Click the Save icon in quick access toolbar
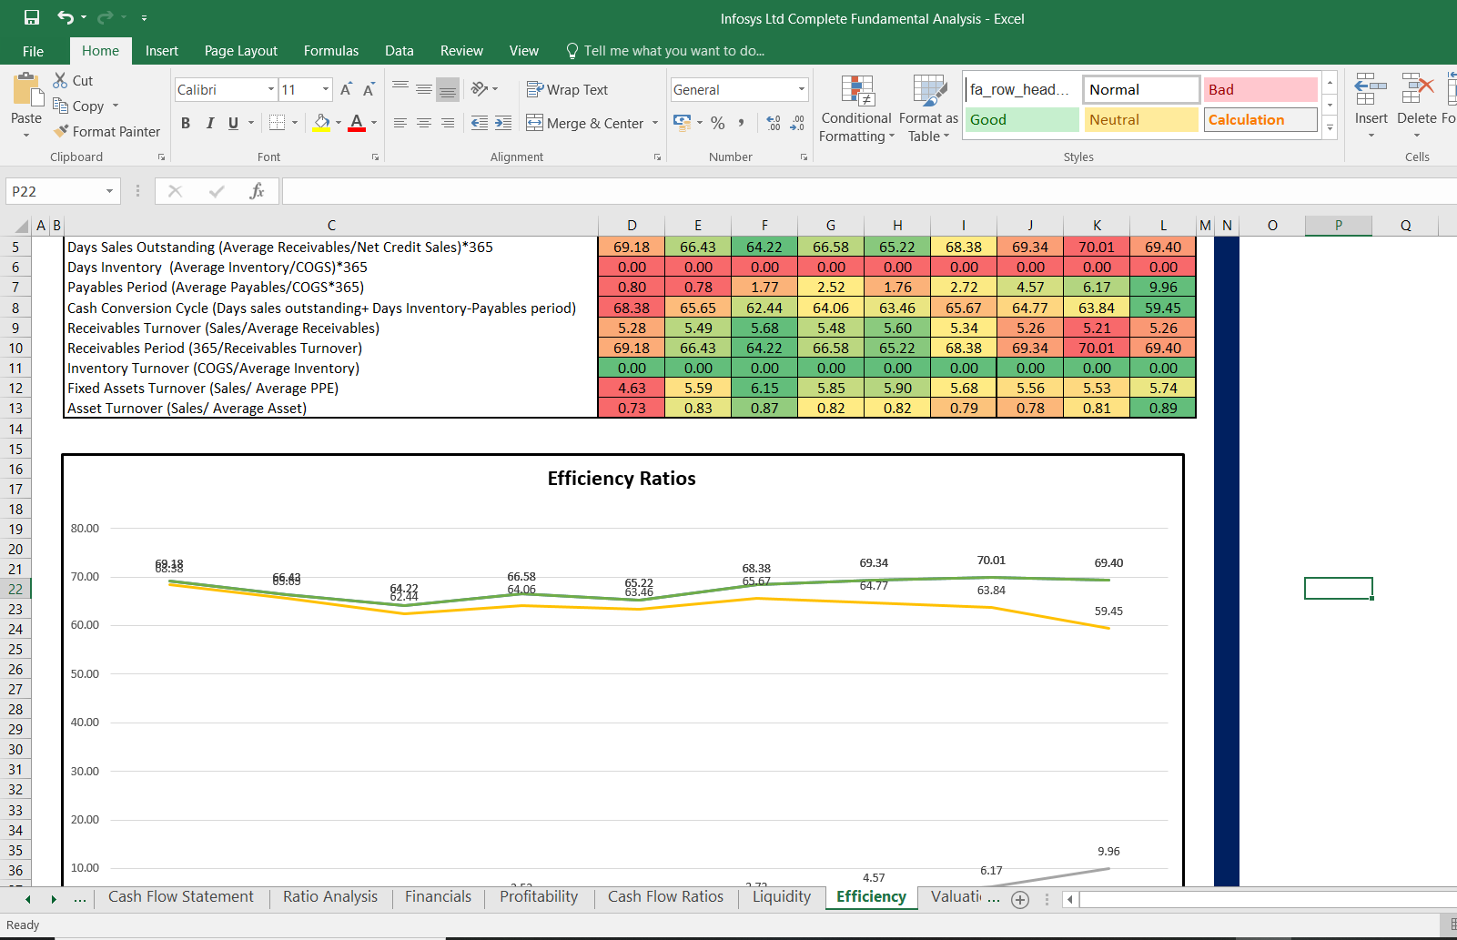 (32, 17)
